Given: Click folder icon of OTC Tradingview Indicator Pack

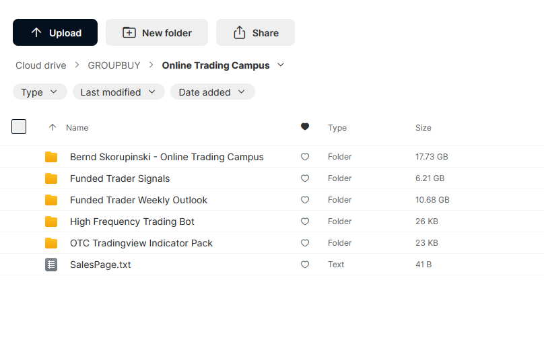Looking at the screenshot, I should tap(51, 243).
